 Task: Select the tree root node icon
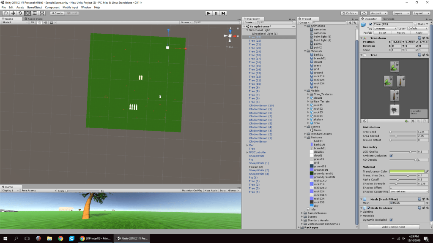click(x=394, y=110)
